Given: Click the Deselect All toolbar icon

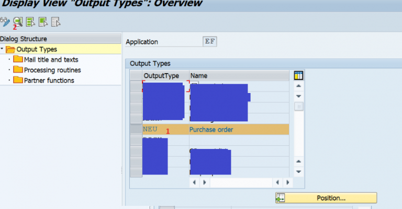Looking at the screenshot, I should 55,22.
